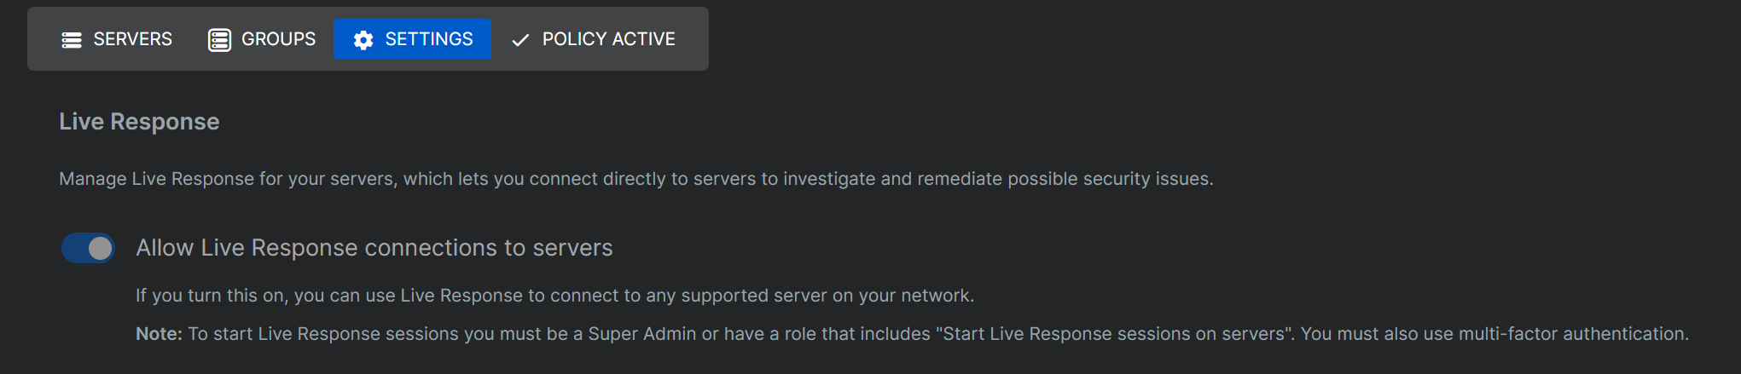Image resolution: width=1741 pixels, height=374 pixels.
Task: Click the Groups list icon
Action: pos(219,40)
